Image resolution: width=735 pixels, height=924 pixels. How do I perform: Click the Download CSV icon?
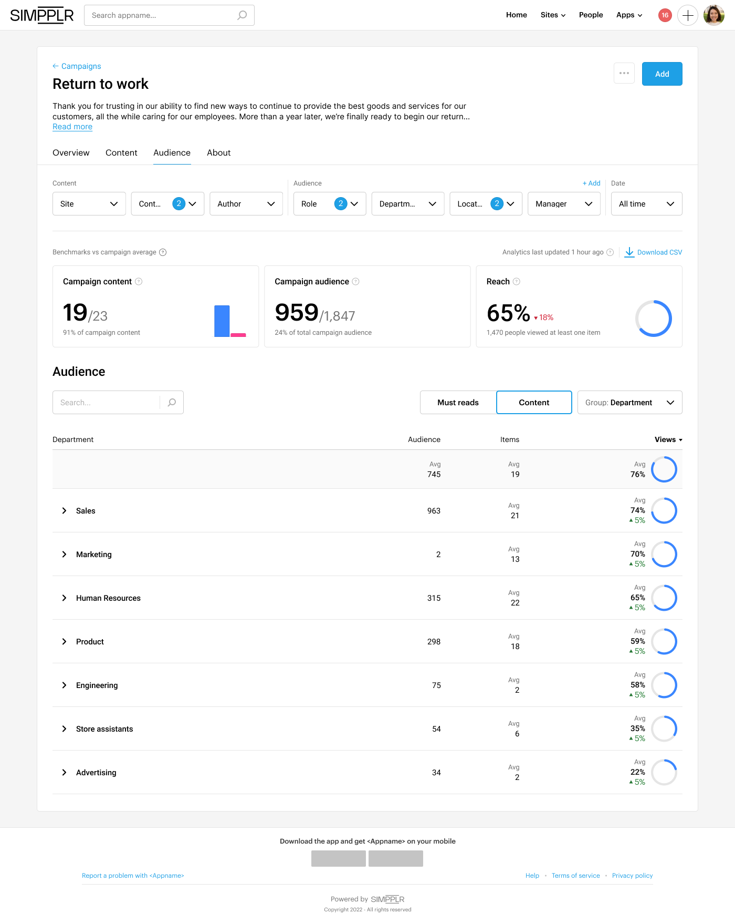click(629, 252)
